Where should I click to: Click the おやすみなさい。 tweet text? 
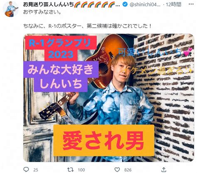pyautogui.click(x=42, y=12)
